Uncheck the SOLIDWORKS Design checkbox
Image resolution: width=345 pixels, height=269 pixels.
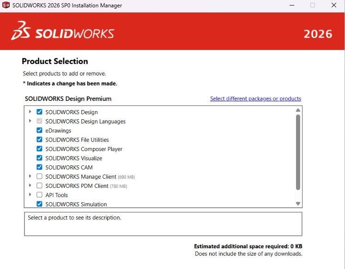39,112
